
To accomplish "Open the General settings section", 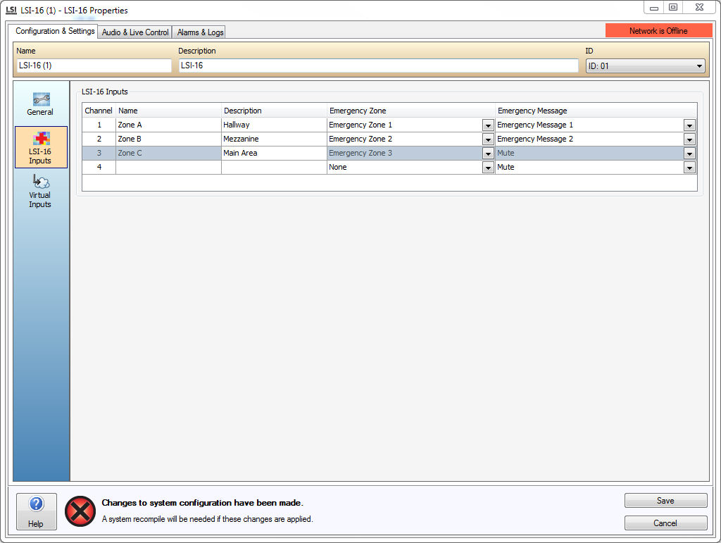I will click(x=40, y=104).
